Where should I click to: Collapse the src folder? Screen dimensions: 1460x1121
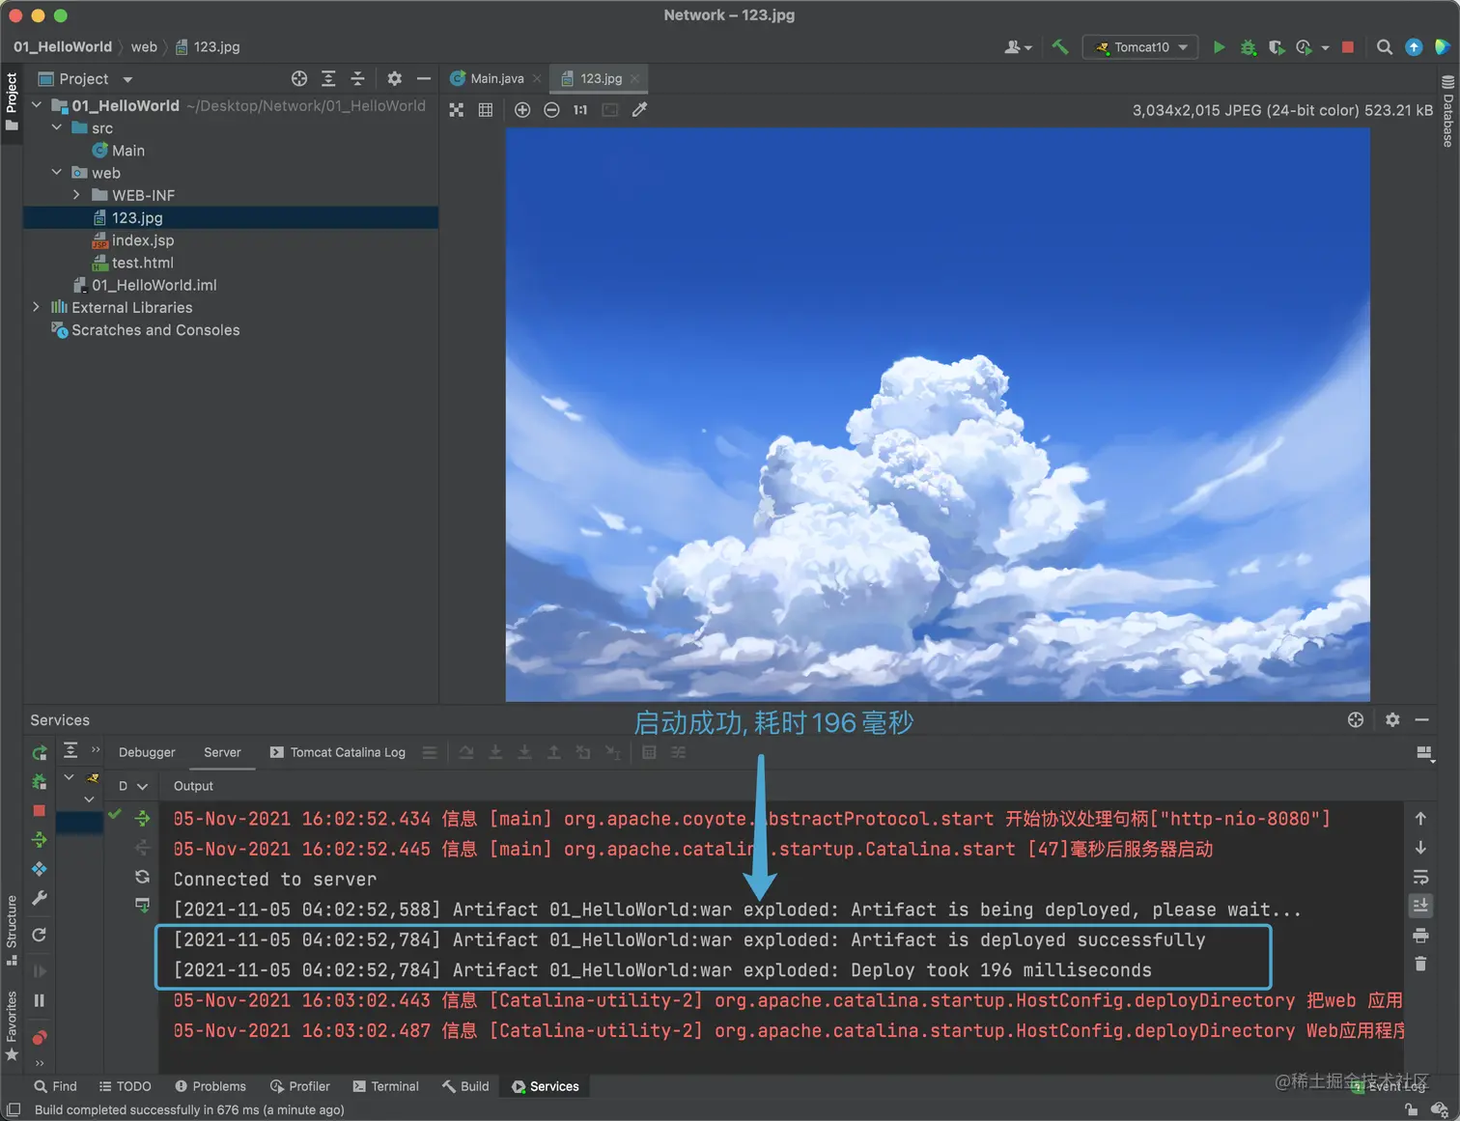pyautogui.click(x=57, y=127)
